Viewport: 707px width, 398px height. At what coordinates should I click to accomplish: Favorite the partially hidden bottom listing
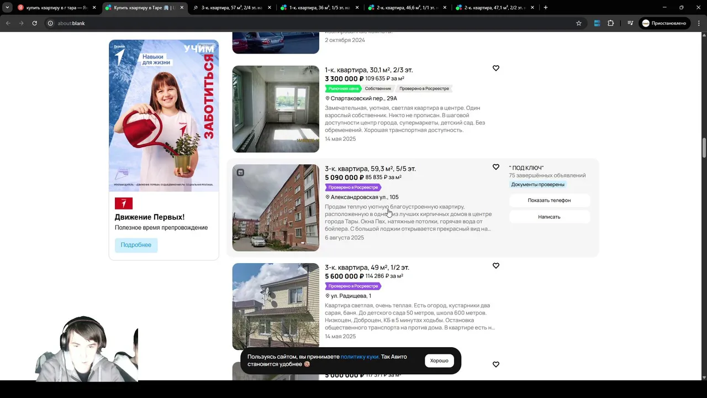(x=496, y=365)
